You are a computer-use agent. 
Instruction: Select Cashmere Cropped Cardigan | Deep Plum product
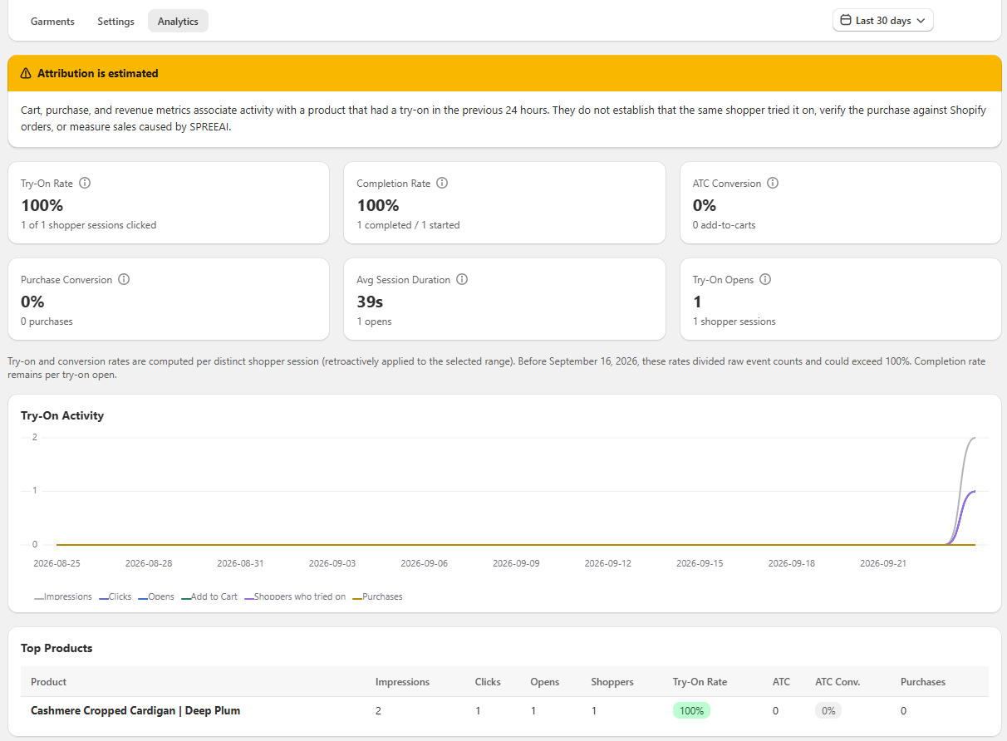(x=135, y=710)
